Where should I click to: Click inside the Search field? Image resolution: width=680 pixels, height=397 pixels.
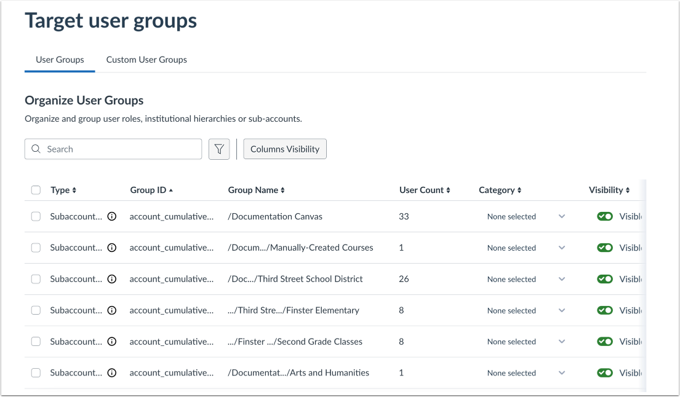tap(113, 149)
